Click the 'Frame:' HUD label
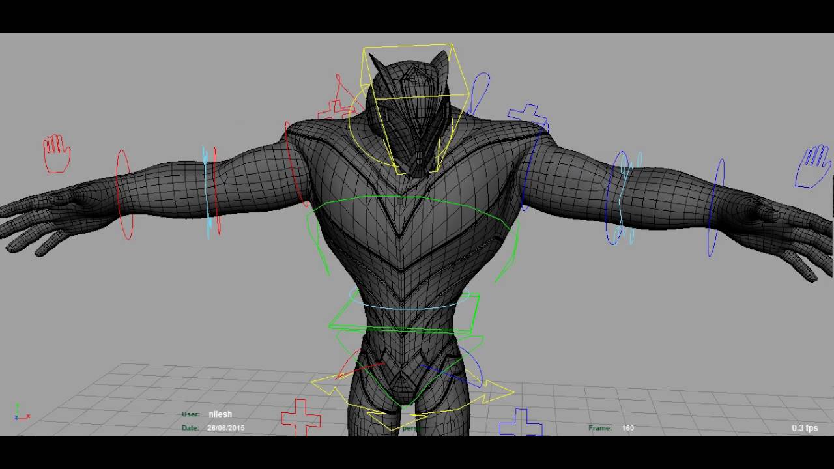The image size is (834, 469). coord(599,428)
